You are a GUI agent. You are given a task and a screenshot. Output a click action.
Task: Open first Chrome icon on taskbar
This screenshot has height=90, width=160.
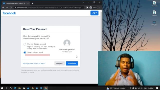coord(33,88)
